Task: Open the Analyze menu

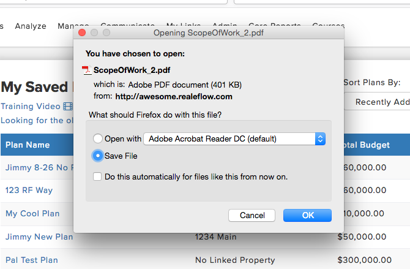Action: tap(31, 26)
